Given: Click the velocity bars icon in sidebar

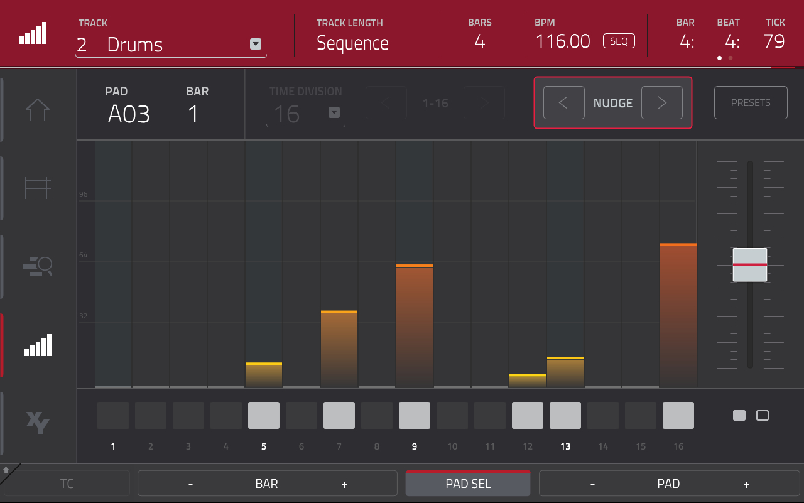Looking at the screenshot, I should tap(38, 345).
